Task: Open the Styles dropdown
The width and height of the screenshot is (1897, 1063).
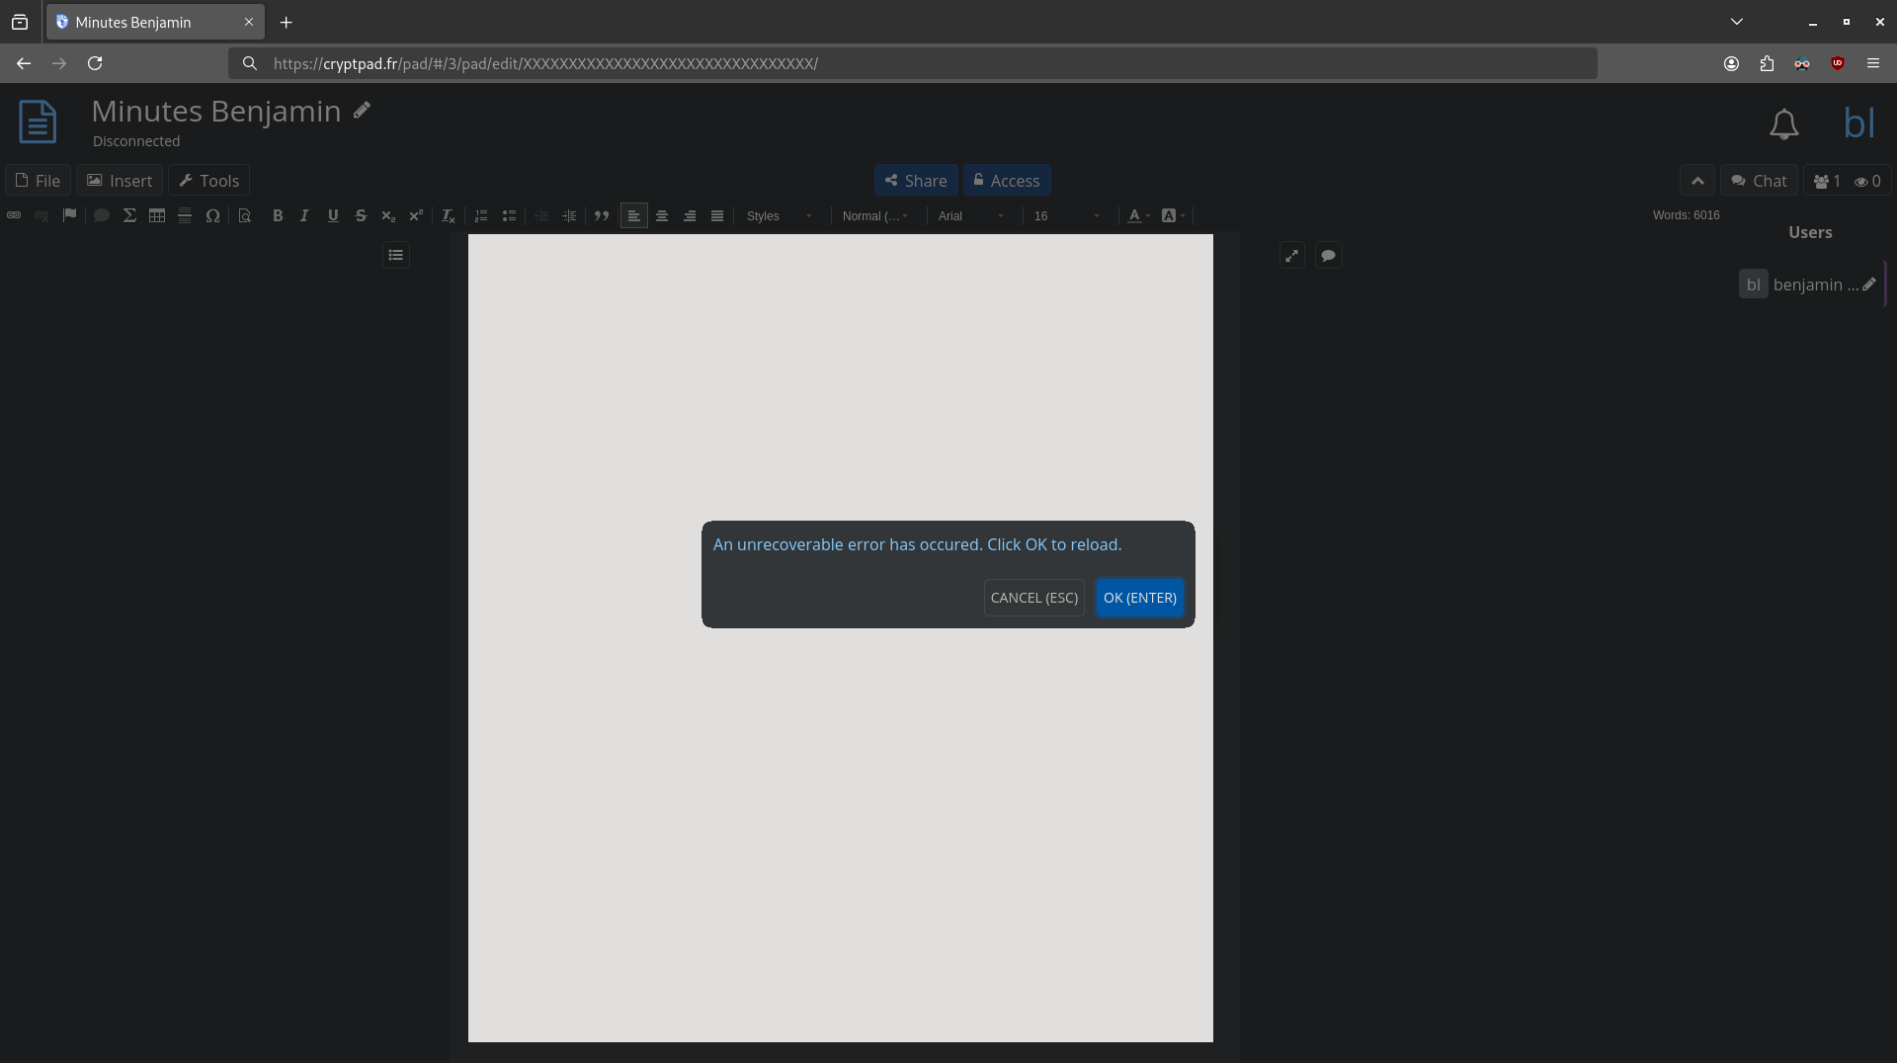Action: pyautogui.click(x=779, y=215)
